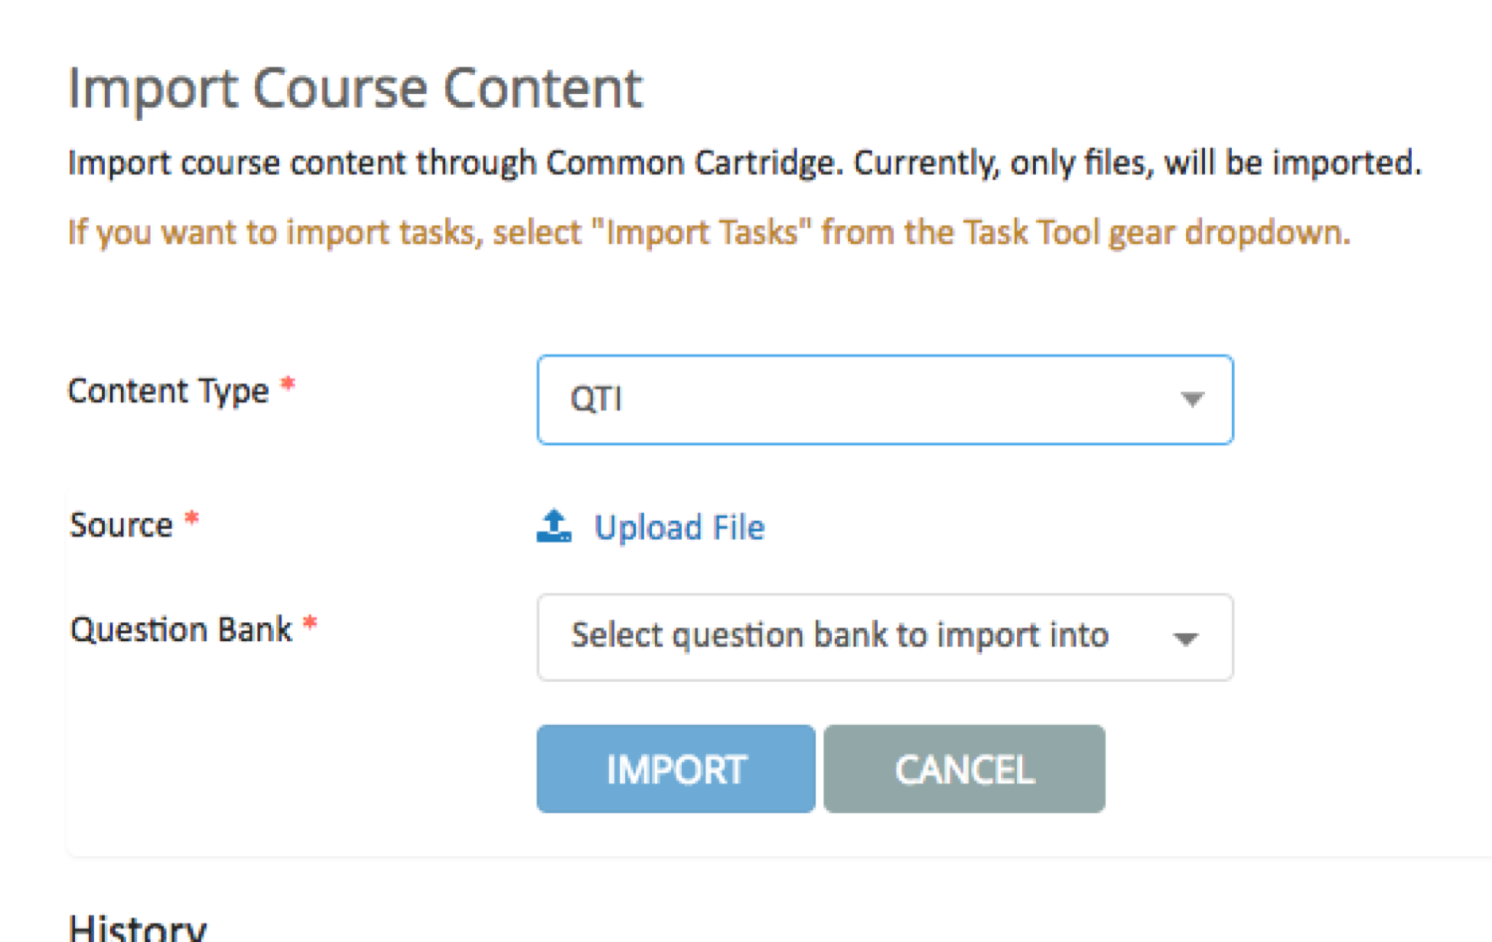Click the Common Cartridge description sentence
Screen dimensions: 1492x942
coord(744,163)
